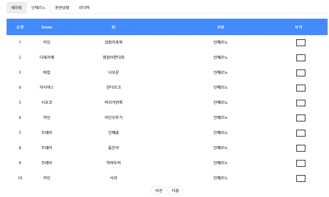329x197 pixels.
Task: Select ID 한참이쁜다희
Action: tap(114, 57)
